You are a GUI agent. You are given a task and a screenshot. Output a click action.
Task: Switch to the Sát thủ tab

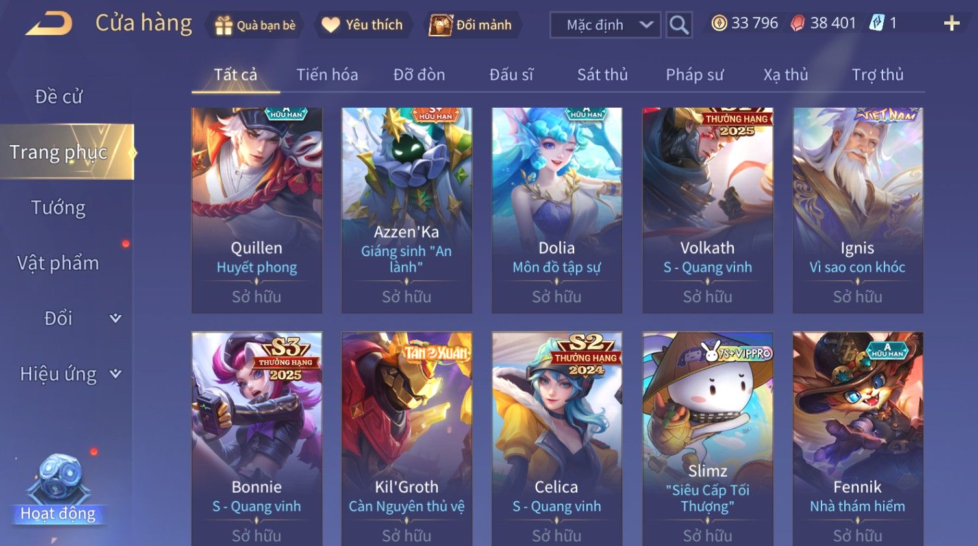(602, 75)
